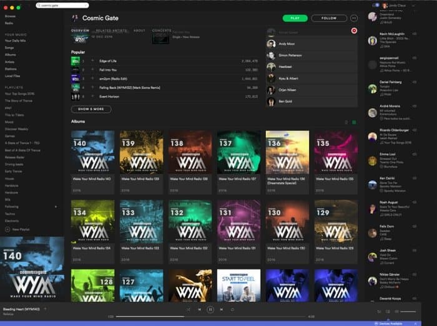Click the search field
This screenshot has height=326, width=437.
tap(62, 5)
